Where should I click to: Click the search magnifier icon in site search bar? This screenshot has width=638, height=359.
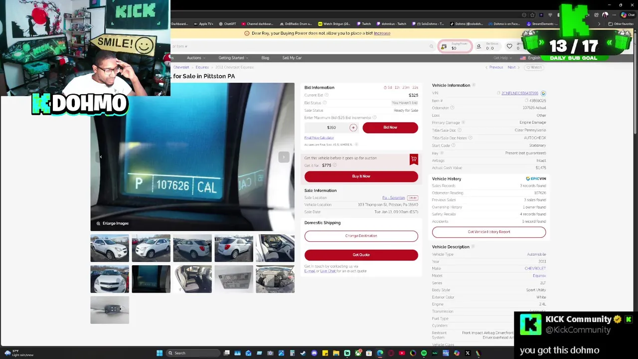coord(432,46)
